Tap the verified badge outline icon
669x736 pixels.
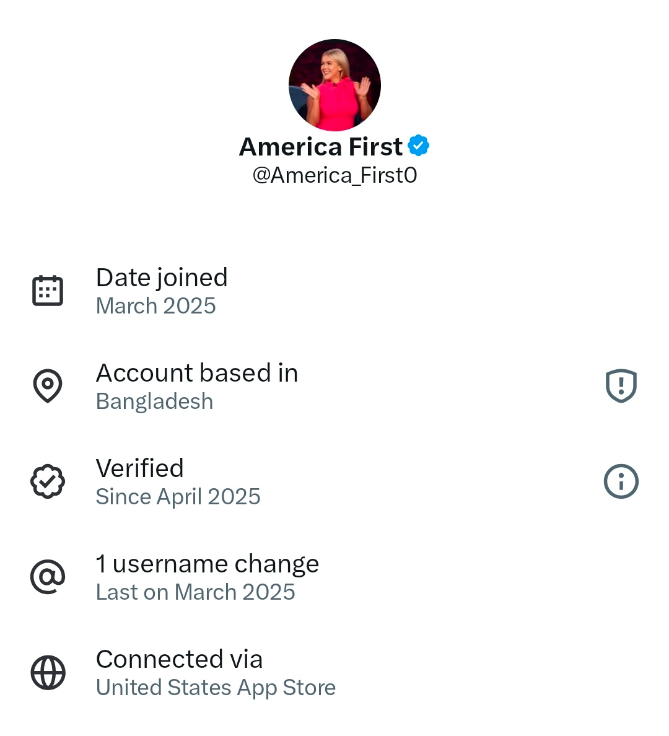(x=48, y=481)
